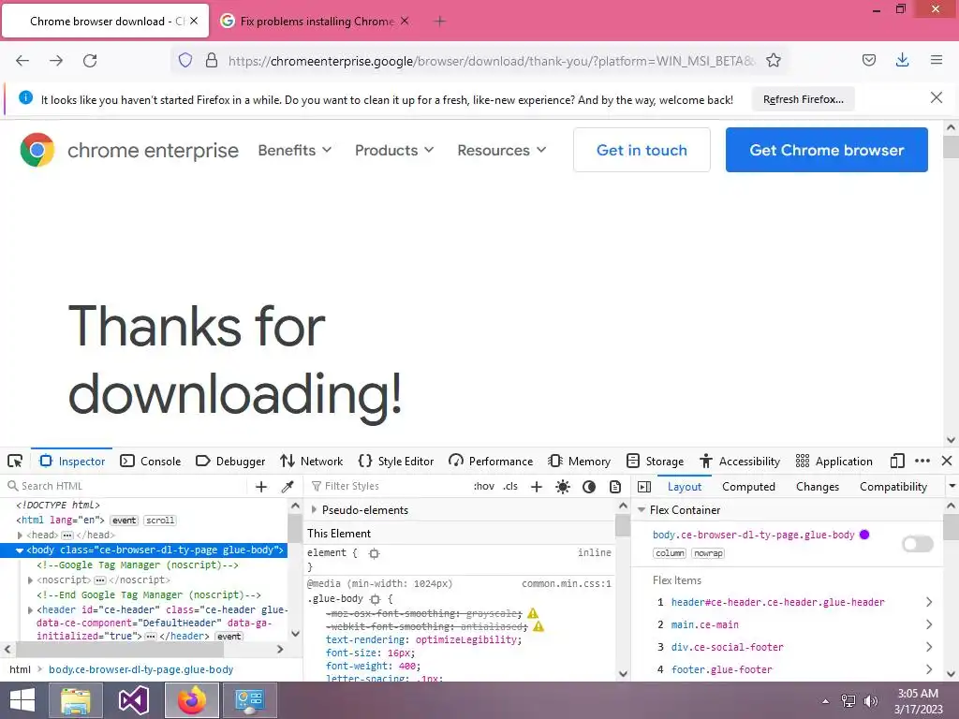
Task: Toggle dark color scheme simulation
Action: coord(589,486)
